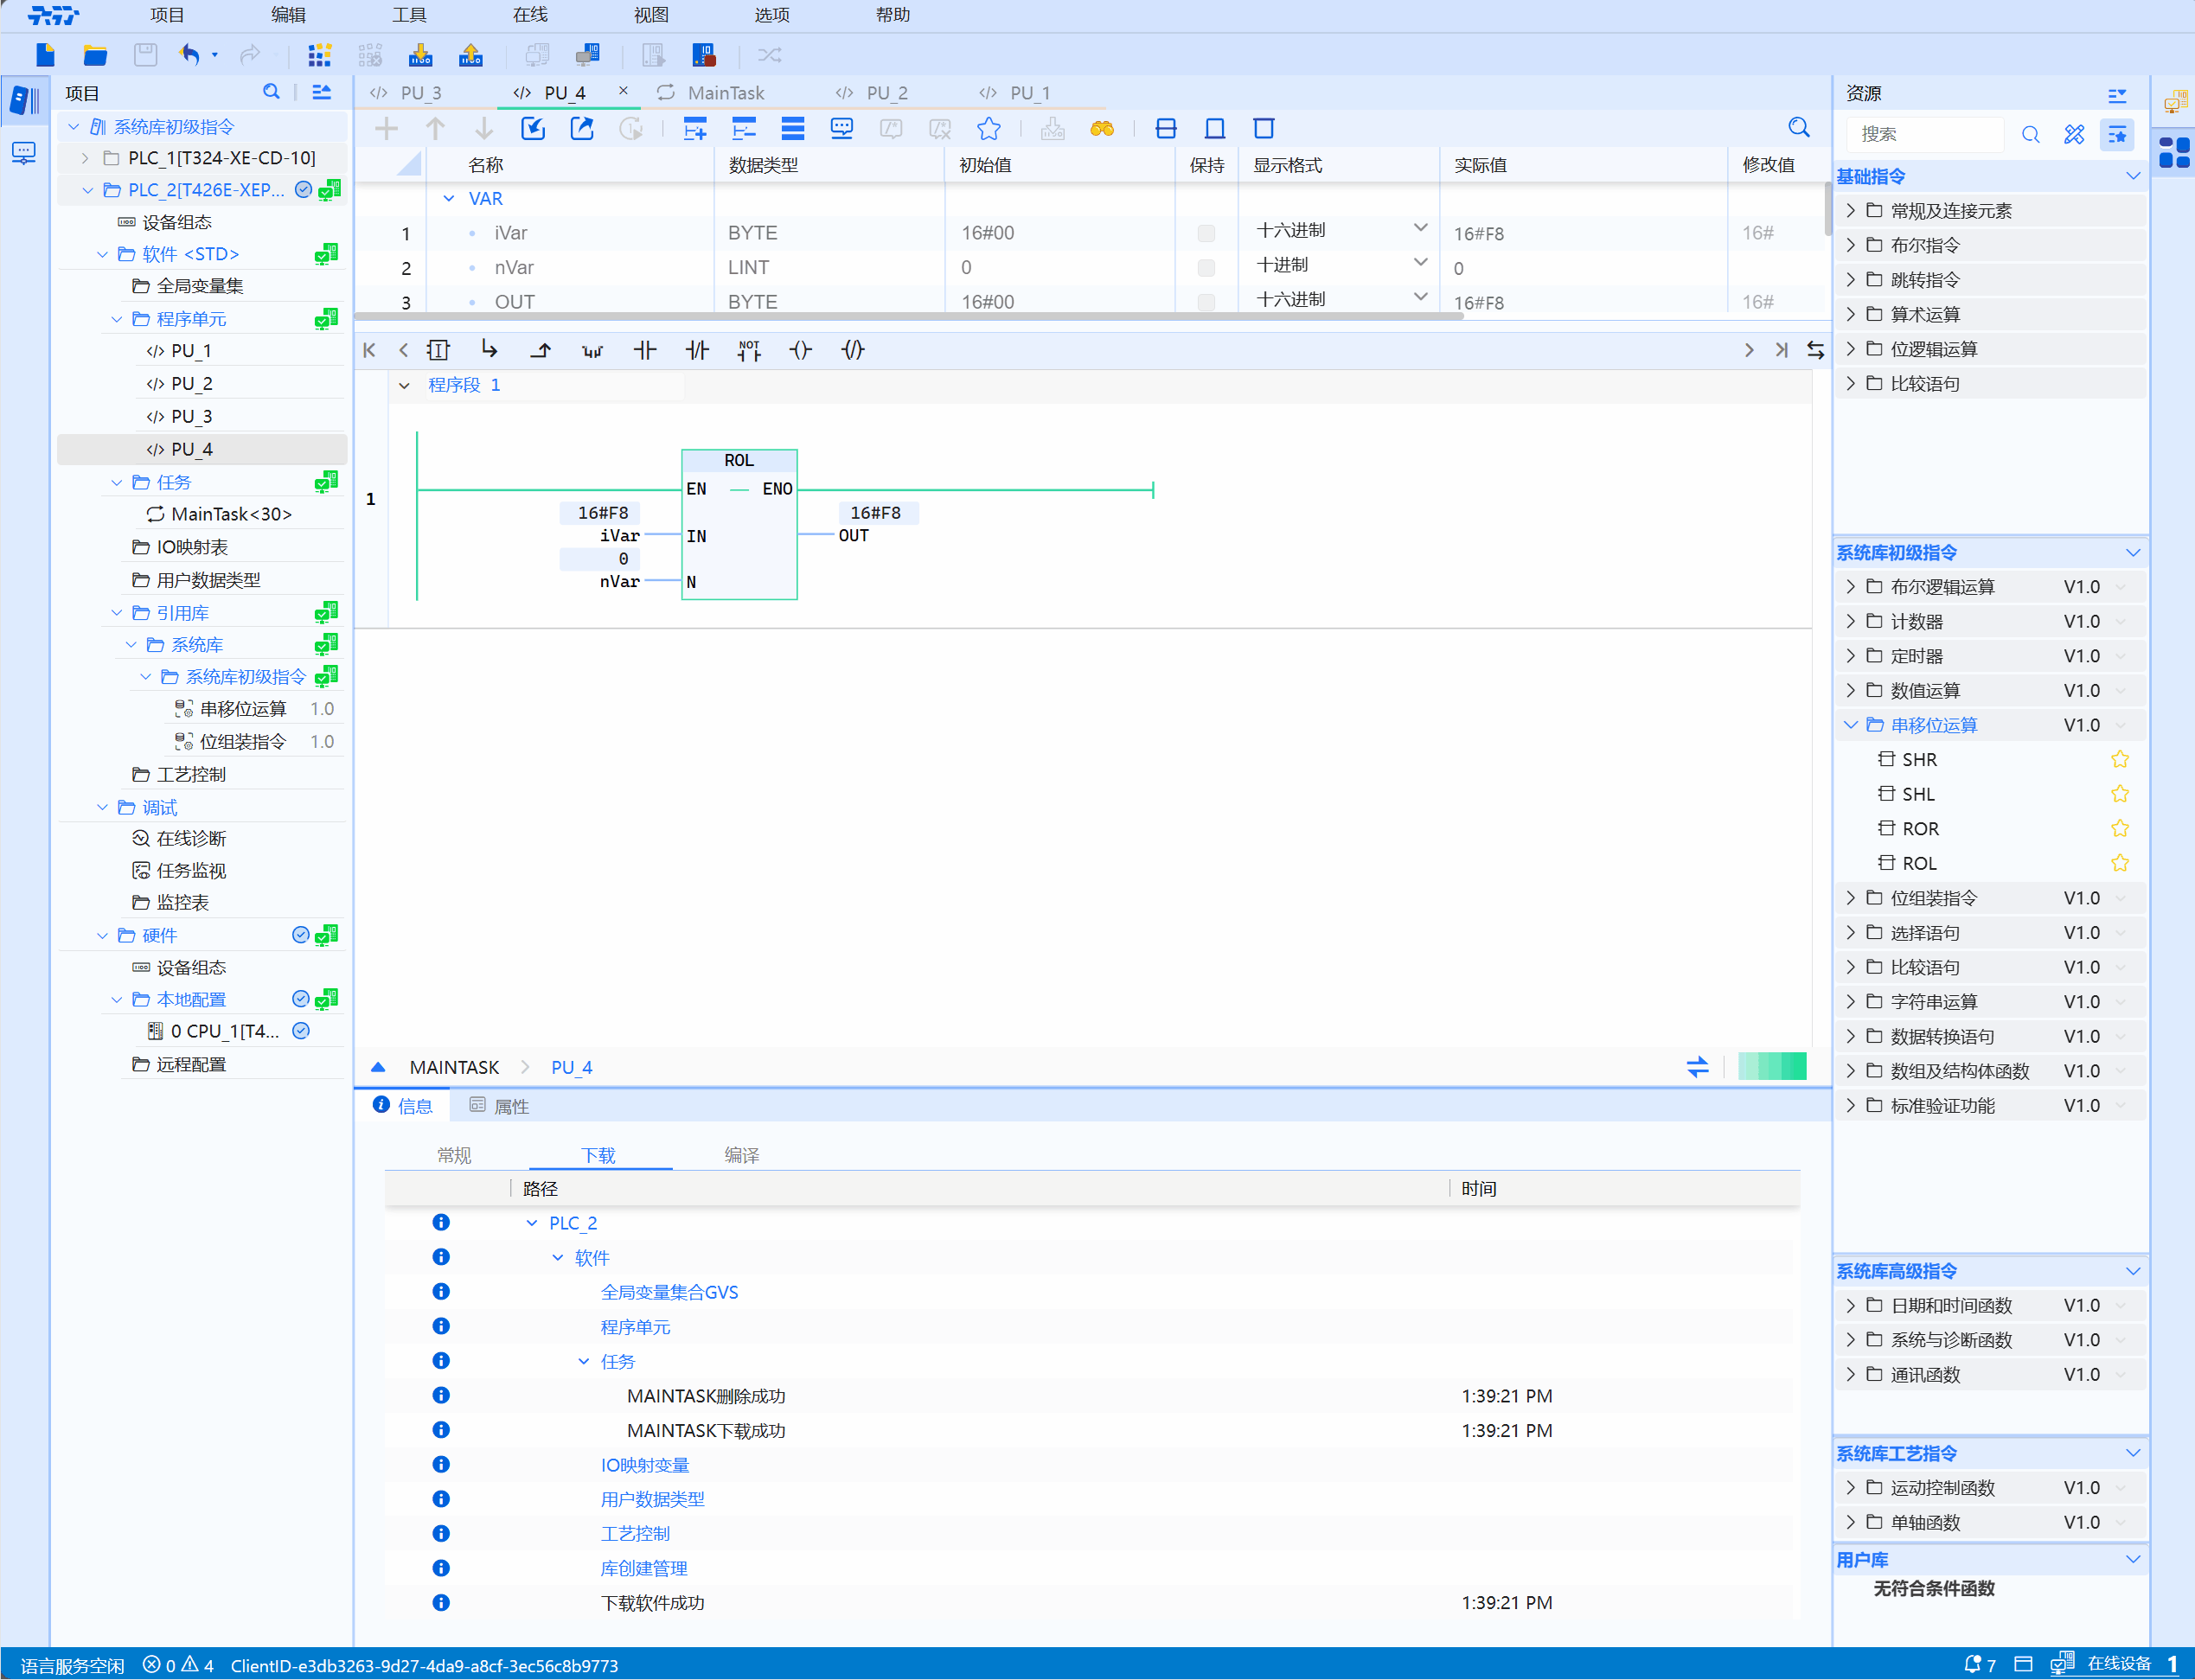Expand the 位组装指令 library folder
Viewport: 2195px width, 1680px height.
pos(1850,898)
